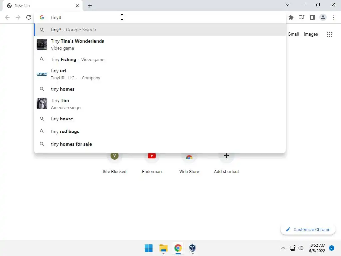This screenshot has width=341, height=256.
Task: Click the search magnifier beside tiny homes
Action: point(42,89)
